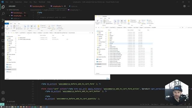Click Invert selection in templates Explorer ribbon
Image resolution: width=192 pixels, height=108 pixels.
point(150,23)
